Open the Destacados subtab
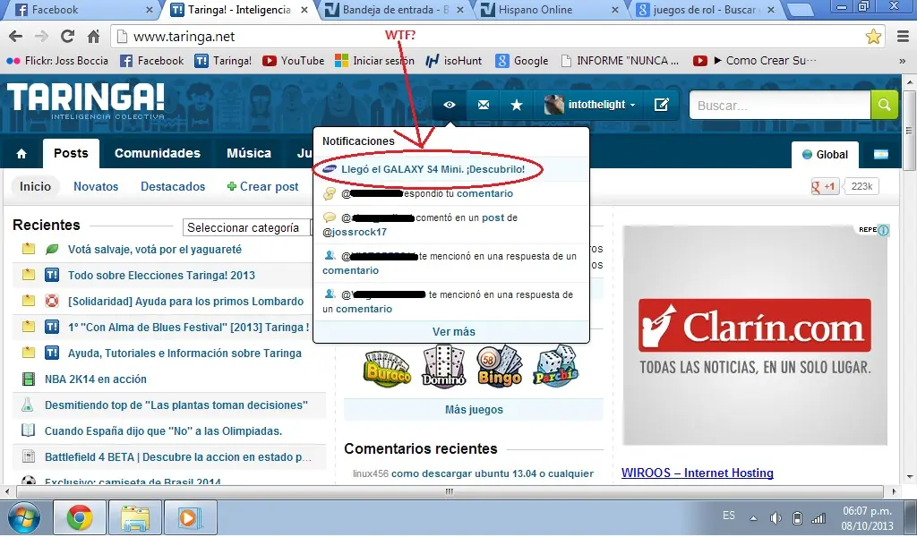The height and width of the screenshot is (537, 917). pos(173,186)
